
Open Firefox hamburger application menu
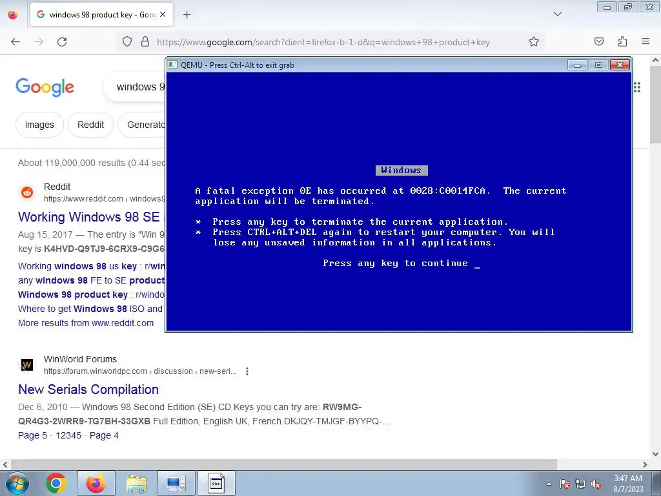pyautogui.click(x=646, y=41)
